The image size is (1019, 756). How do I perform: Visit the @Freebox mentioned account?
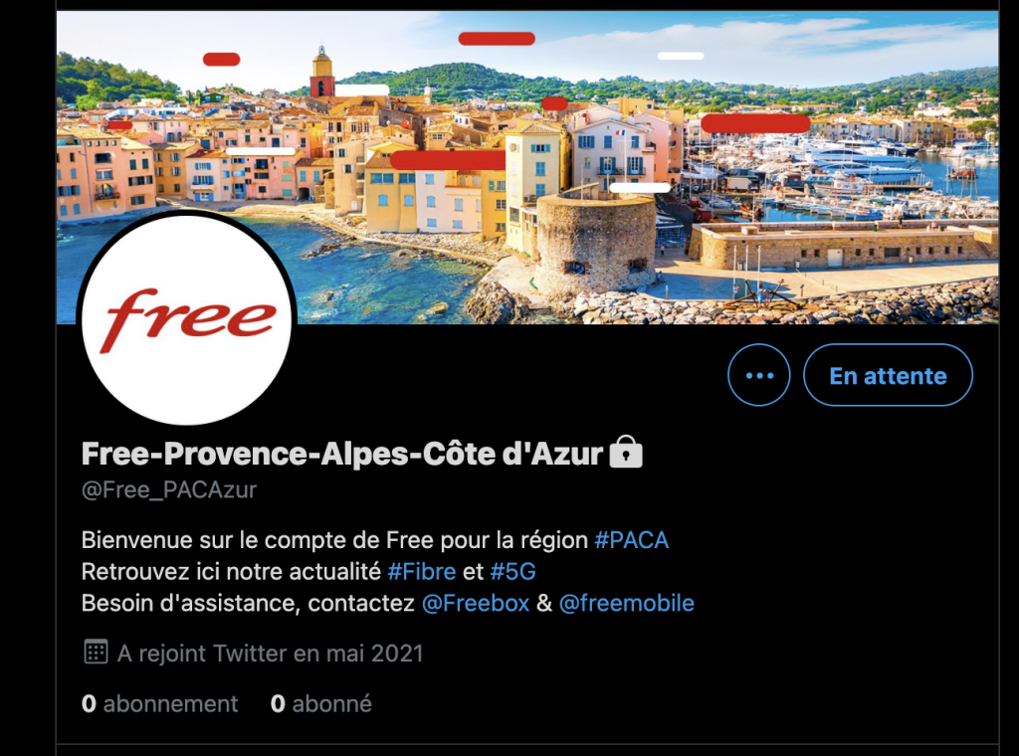476,604
